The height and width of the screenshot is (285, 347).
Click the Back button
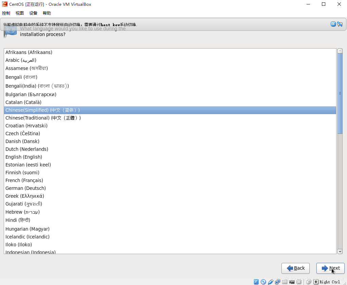click(x=295, y=268)
